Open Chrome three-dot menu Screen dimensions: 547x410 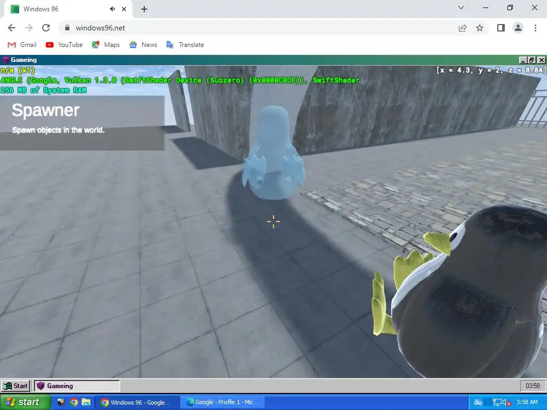pyautogui.click(x=535, y=28)
